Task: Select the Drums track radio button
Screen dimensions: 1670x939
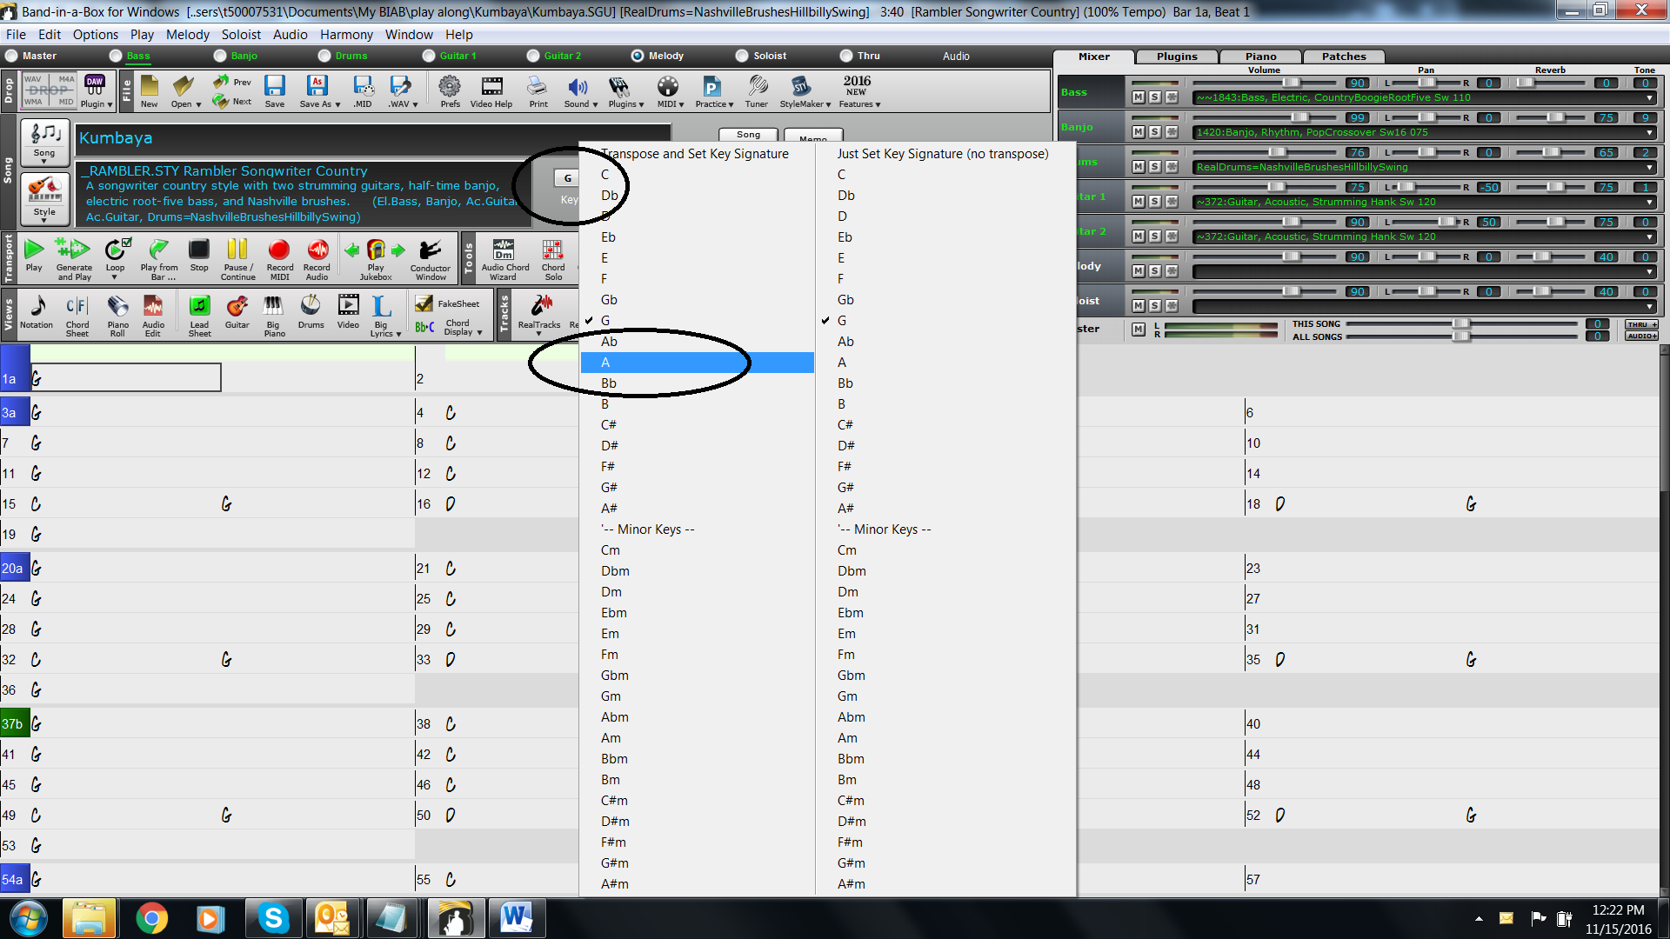Action: pyautogui.click(x=324, y=56)
